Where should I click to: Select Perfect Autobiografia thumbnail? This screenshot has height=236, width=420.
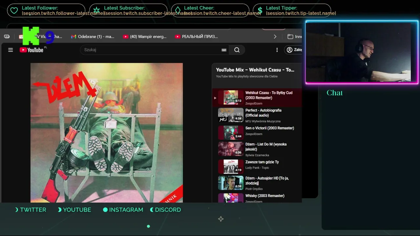(231, 115)
